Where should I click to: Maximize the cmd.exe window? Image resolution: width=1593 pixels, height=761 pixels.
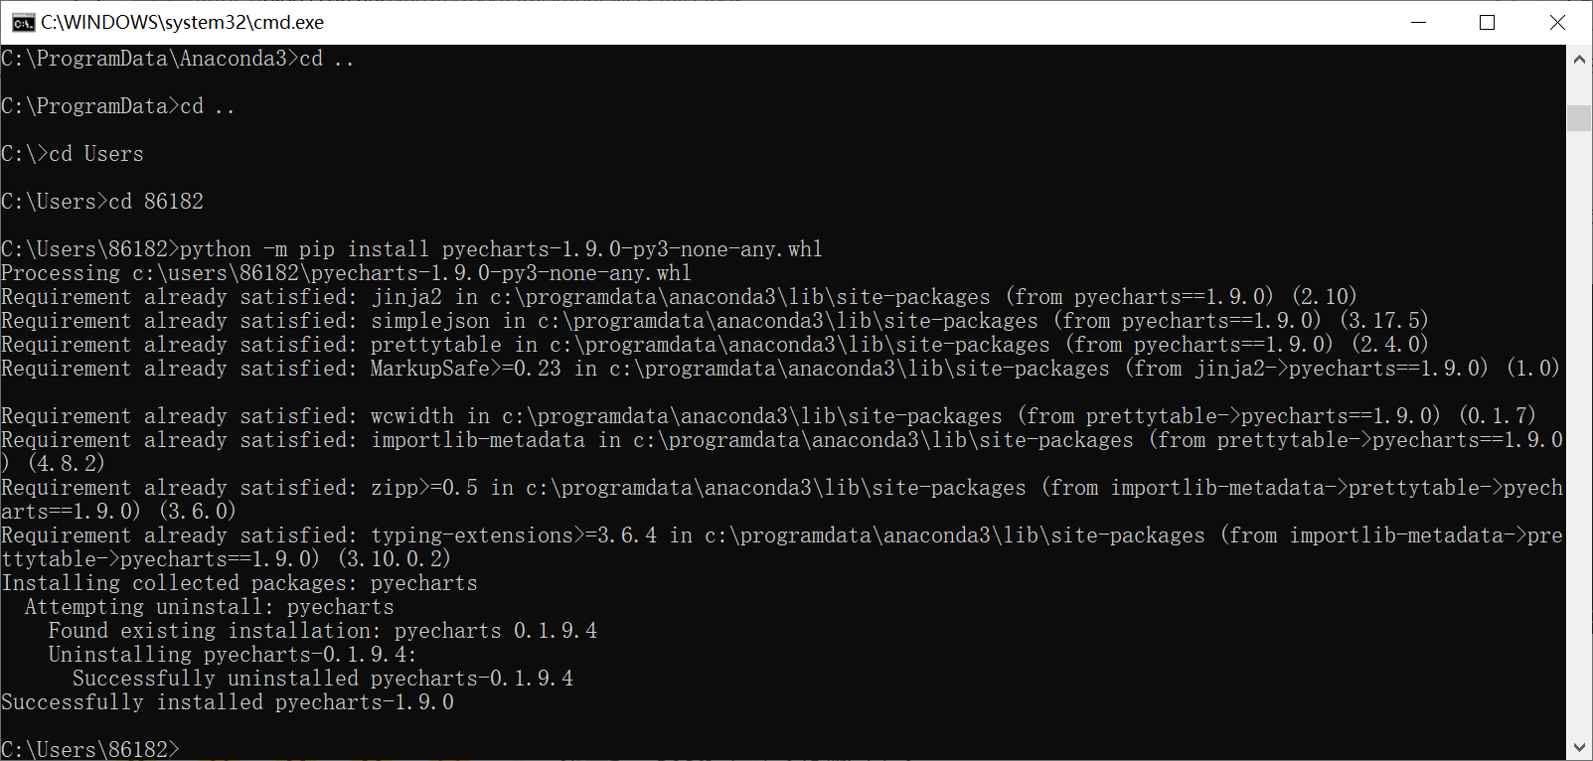pos(1487,23)
